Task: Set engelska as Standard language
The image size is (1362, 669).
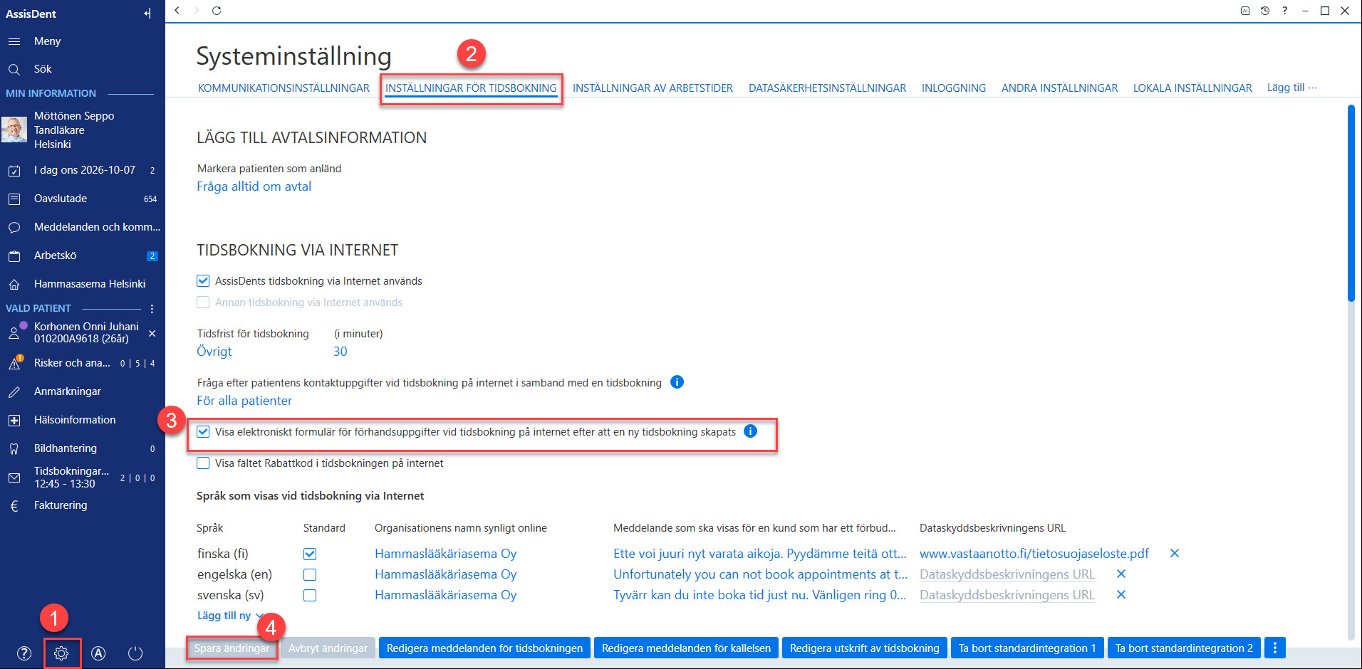Action: (310, 574)
